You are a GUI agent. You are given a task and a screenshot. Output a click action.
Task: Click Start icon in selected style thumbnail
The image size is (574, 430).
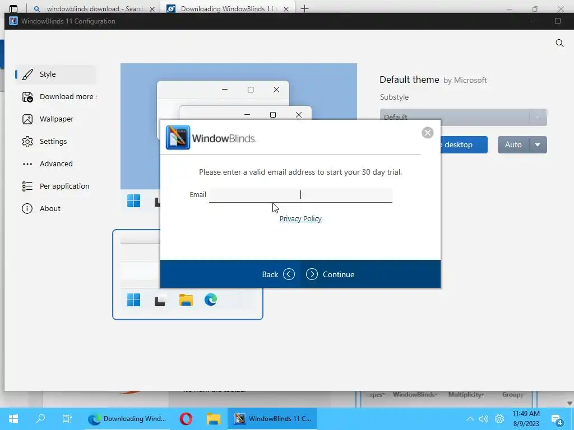pos(133,300)
